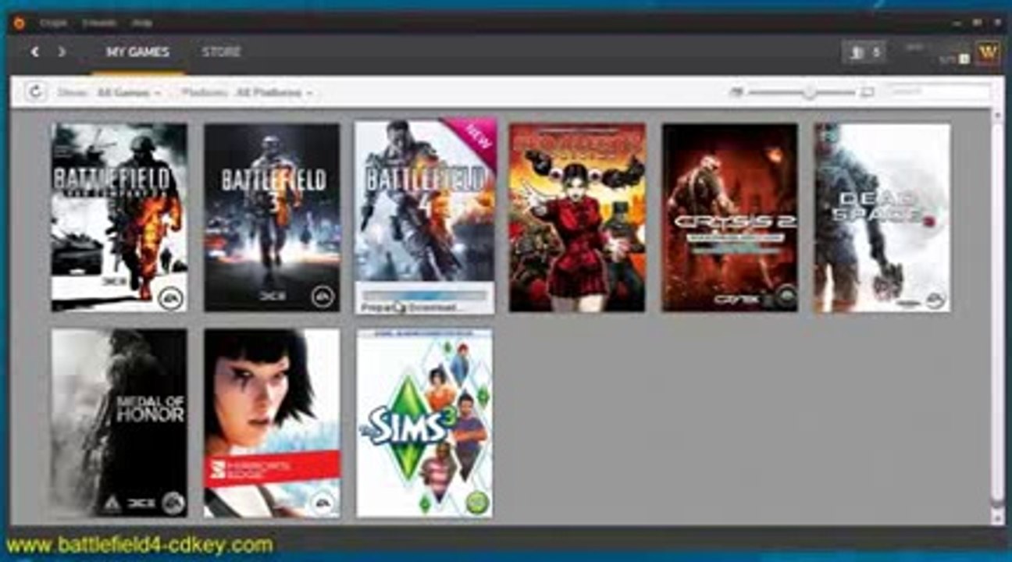
Task: Go back with the left arrow
Action: pos(35,52)
